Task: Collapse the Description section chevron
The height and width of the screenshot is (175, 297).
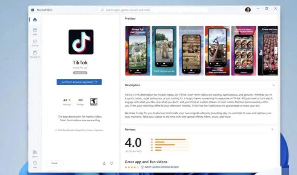Action: coord(274,85)
